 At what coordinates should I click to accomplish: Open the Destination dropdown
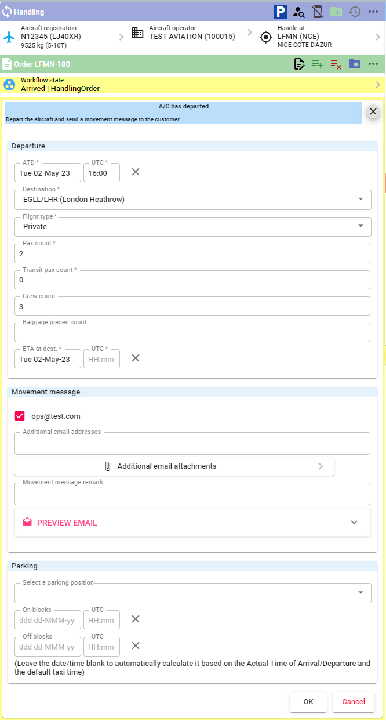[x=193, y=199]
